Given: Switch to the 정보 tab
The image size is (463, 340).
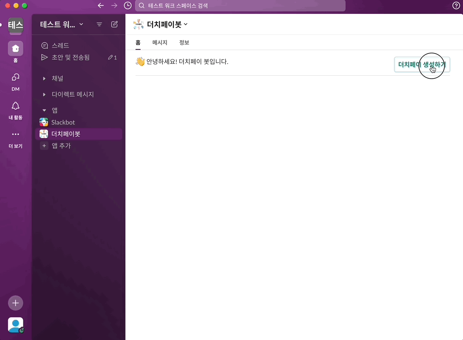Looking at the screenshot, I should 184,42.
